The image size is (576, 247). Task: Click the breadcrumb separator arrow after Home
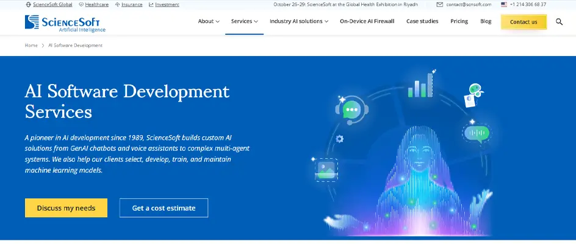pyautogui.click(x=43, y=46)
